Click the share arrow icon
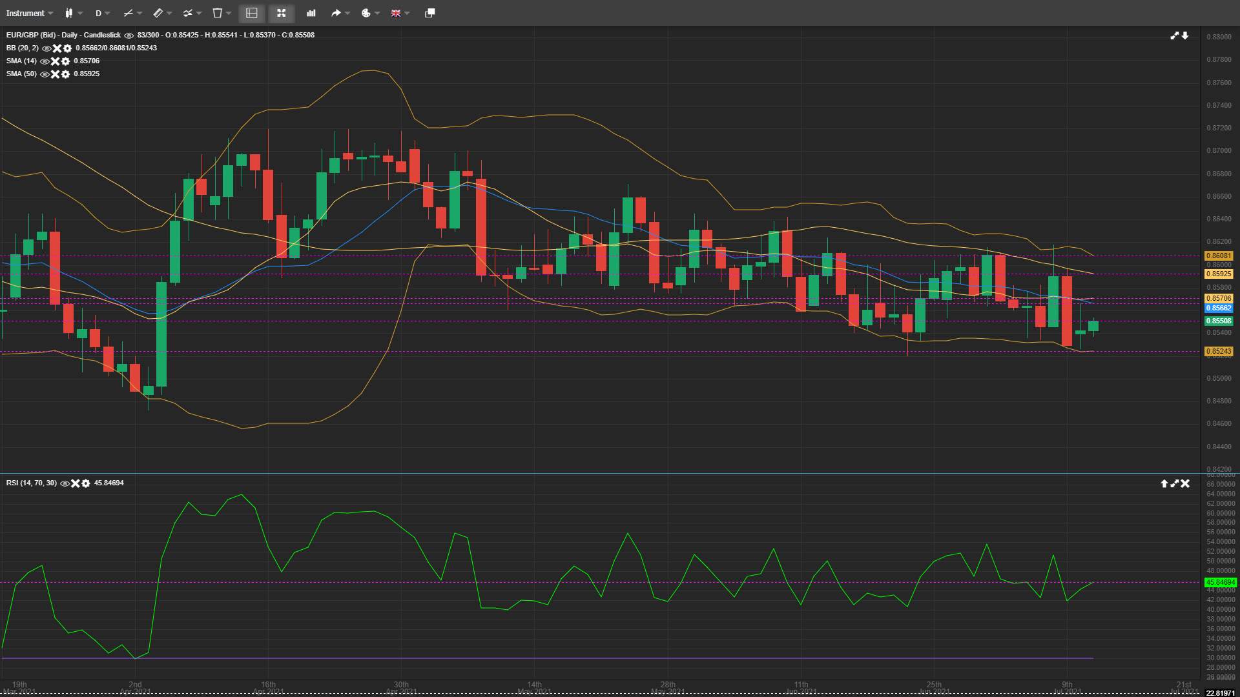 [336, 13]
